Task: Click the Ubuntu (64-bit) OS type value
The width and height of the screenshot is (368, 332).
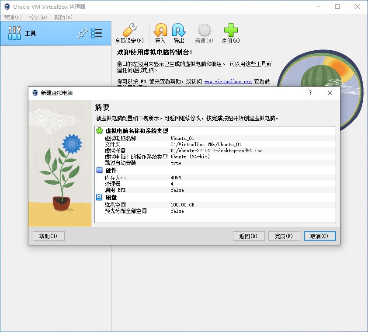Action: tap(190, 157)
